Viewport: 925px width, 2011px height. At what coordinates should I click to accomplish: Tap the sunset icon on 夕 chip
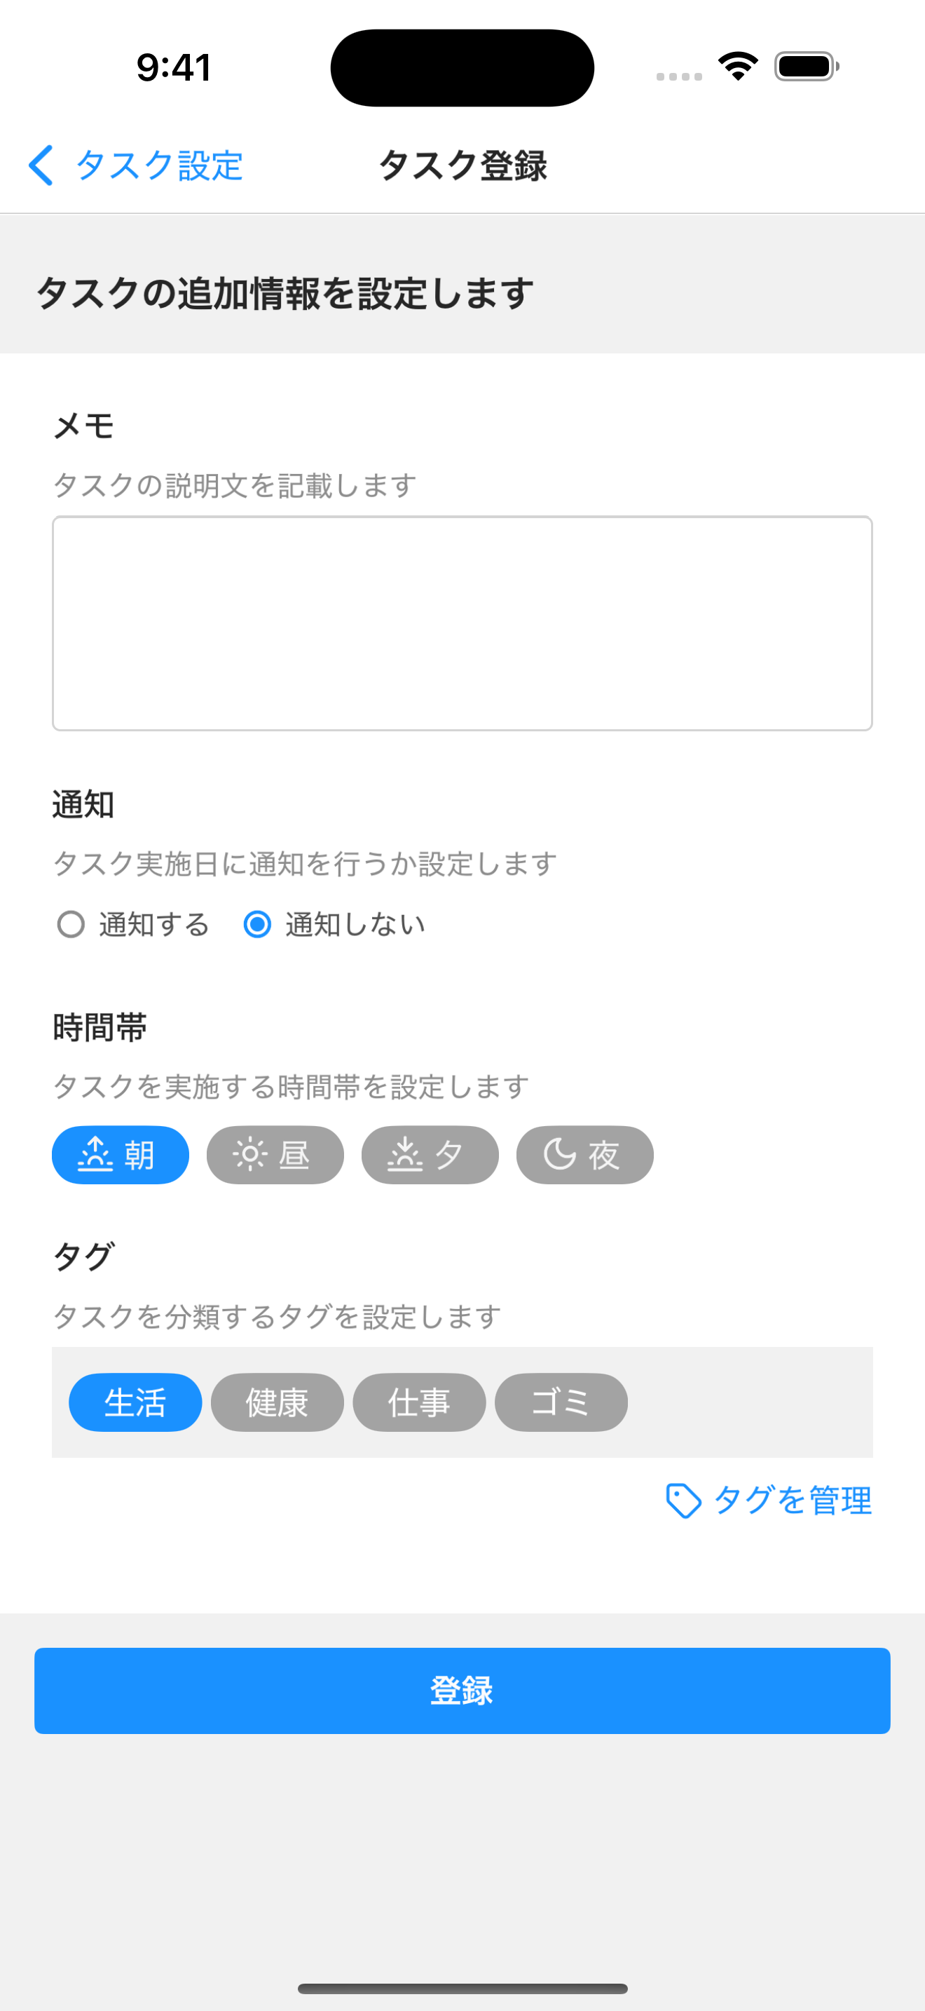coord(405,1155)
